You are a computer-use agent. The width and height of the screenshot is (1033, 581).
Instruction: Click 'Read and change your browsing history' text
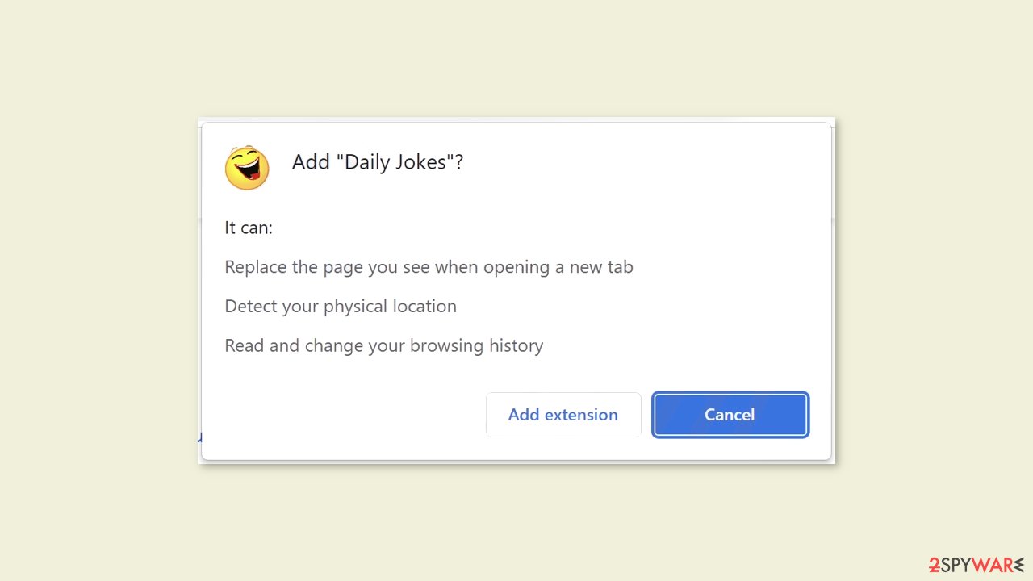pyautogui.click(x=384, y=346)
